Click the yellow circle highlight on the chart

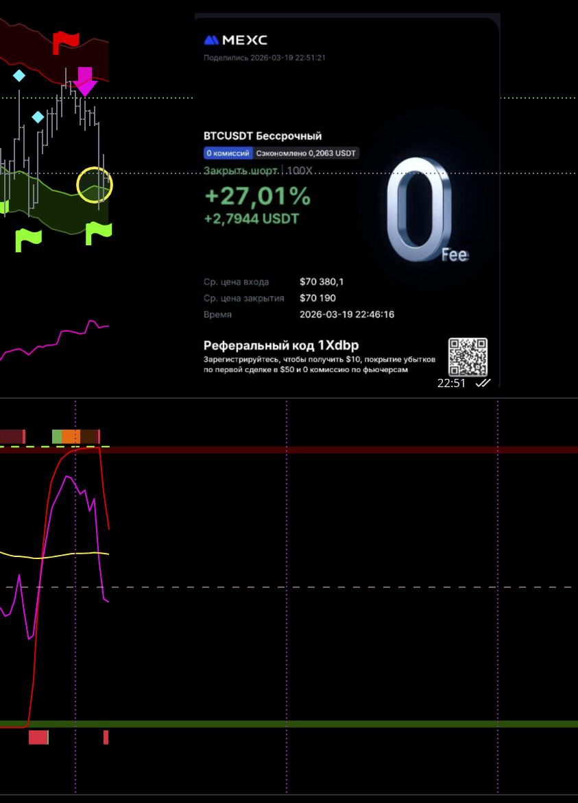(x=95, y=184)
